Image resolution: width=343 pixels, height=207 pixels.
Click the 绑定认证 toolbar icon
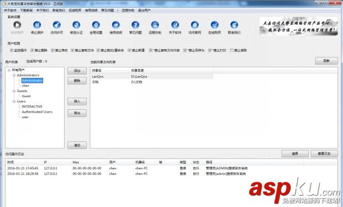[76, 25]
